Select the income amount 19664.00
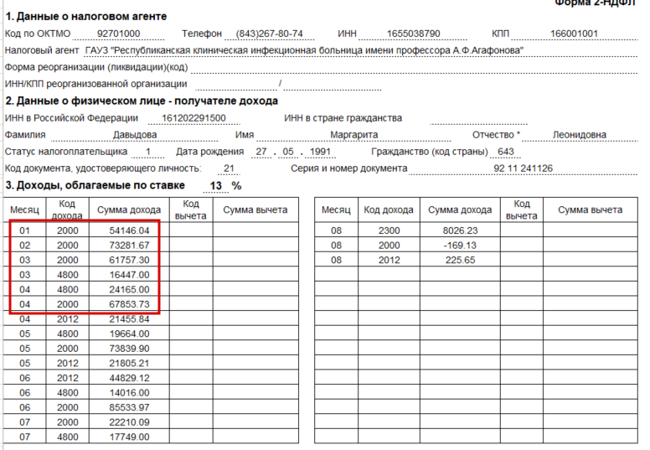This screenshot has width=650, height=450. [129, 334]
